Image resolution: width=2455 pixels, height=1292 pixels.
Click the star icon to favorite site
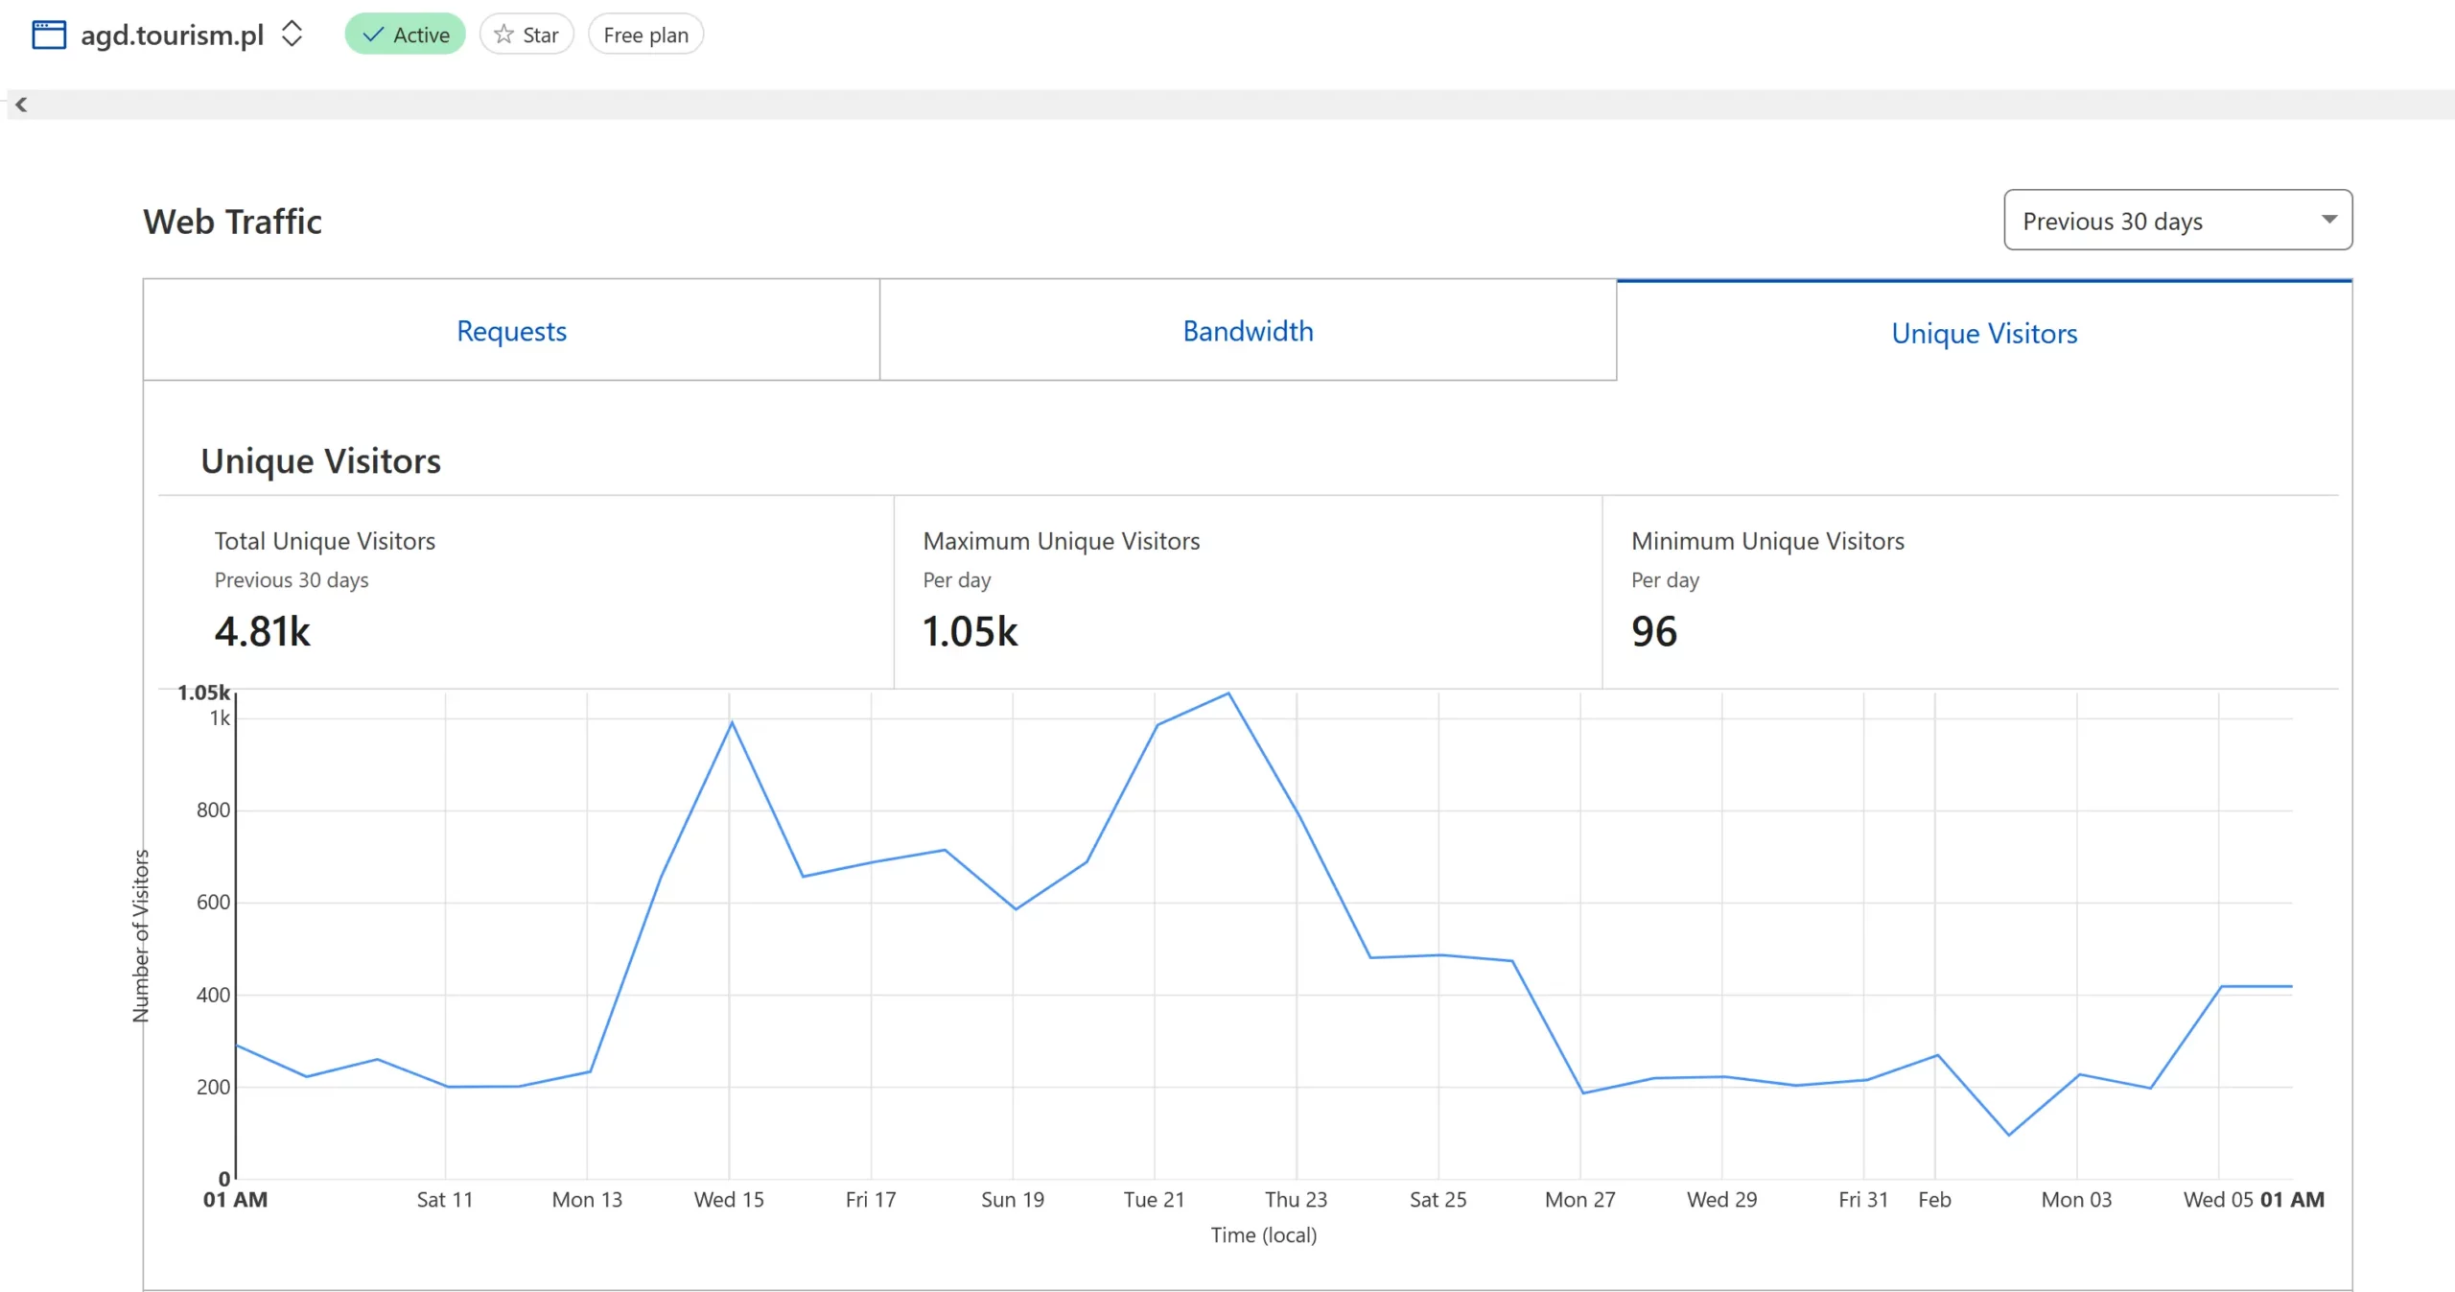point(503,35)
